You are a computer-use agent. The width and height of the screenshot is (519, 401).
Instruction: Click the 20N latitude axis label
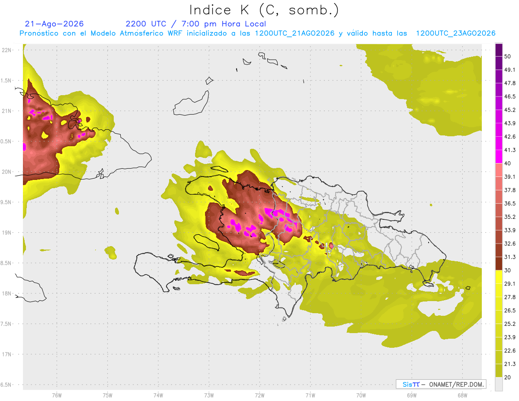click(6, 172)
